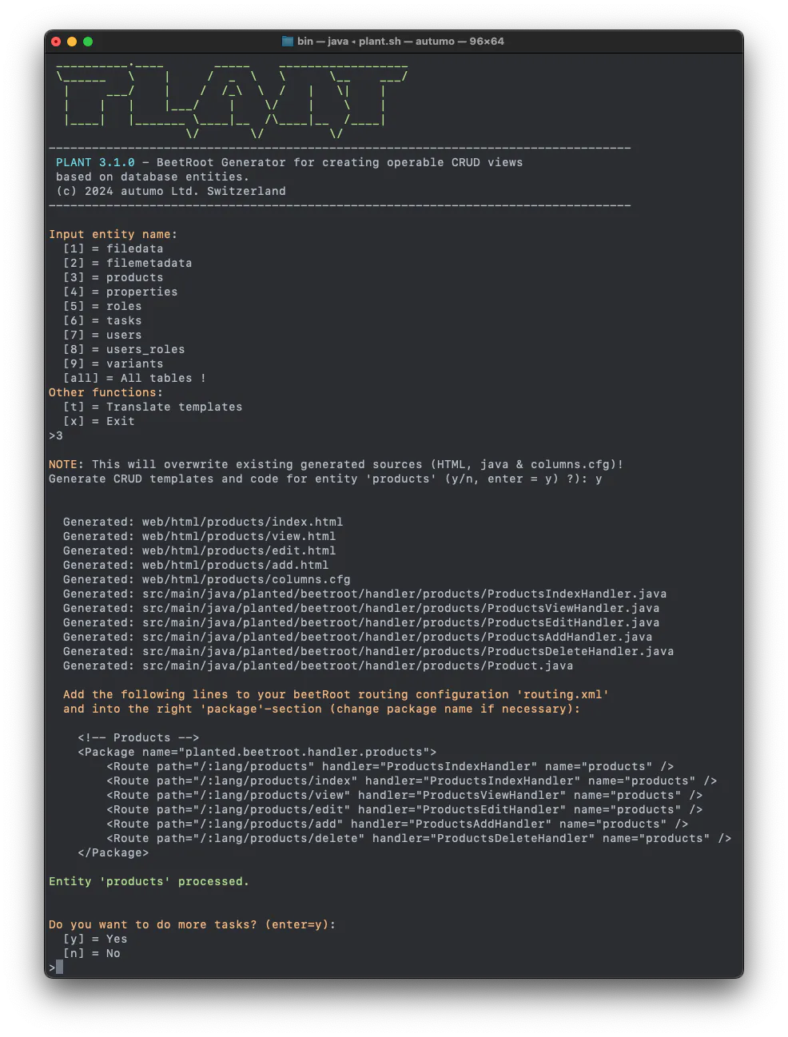Image resolution: width=788 pixels, height=1037 pixels.
Task: Click the Route line for '/:lang/products/view'
Action: (x=404, y=795)
